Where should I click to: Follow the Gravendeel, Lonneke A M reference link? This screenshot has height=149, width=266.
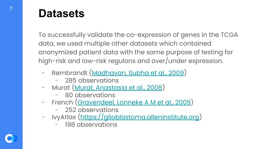click(x=134, y=103)
